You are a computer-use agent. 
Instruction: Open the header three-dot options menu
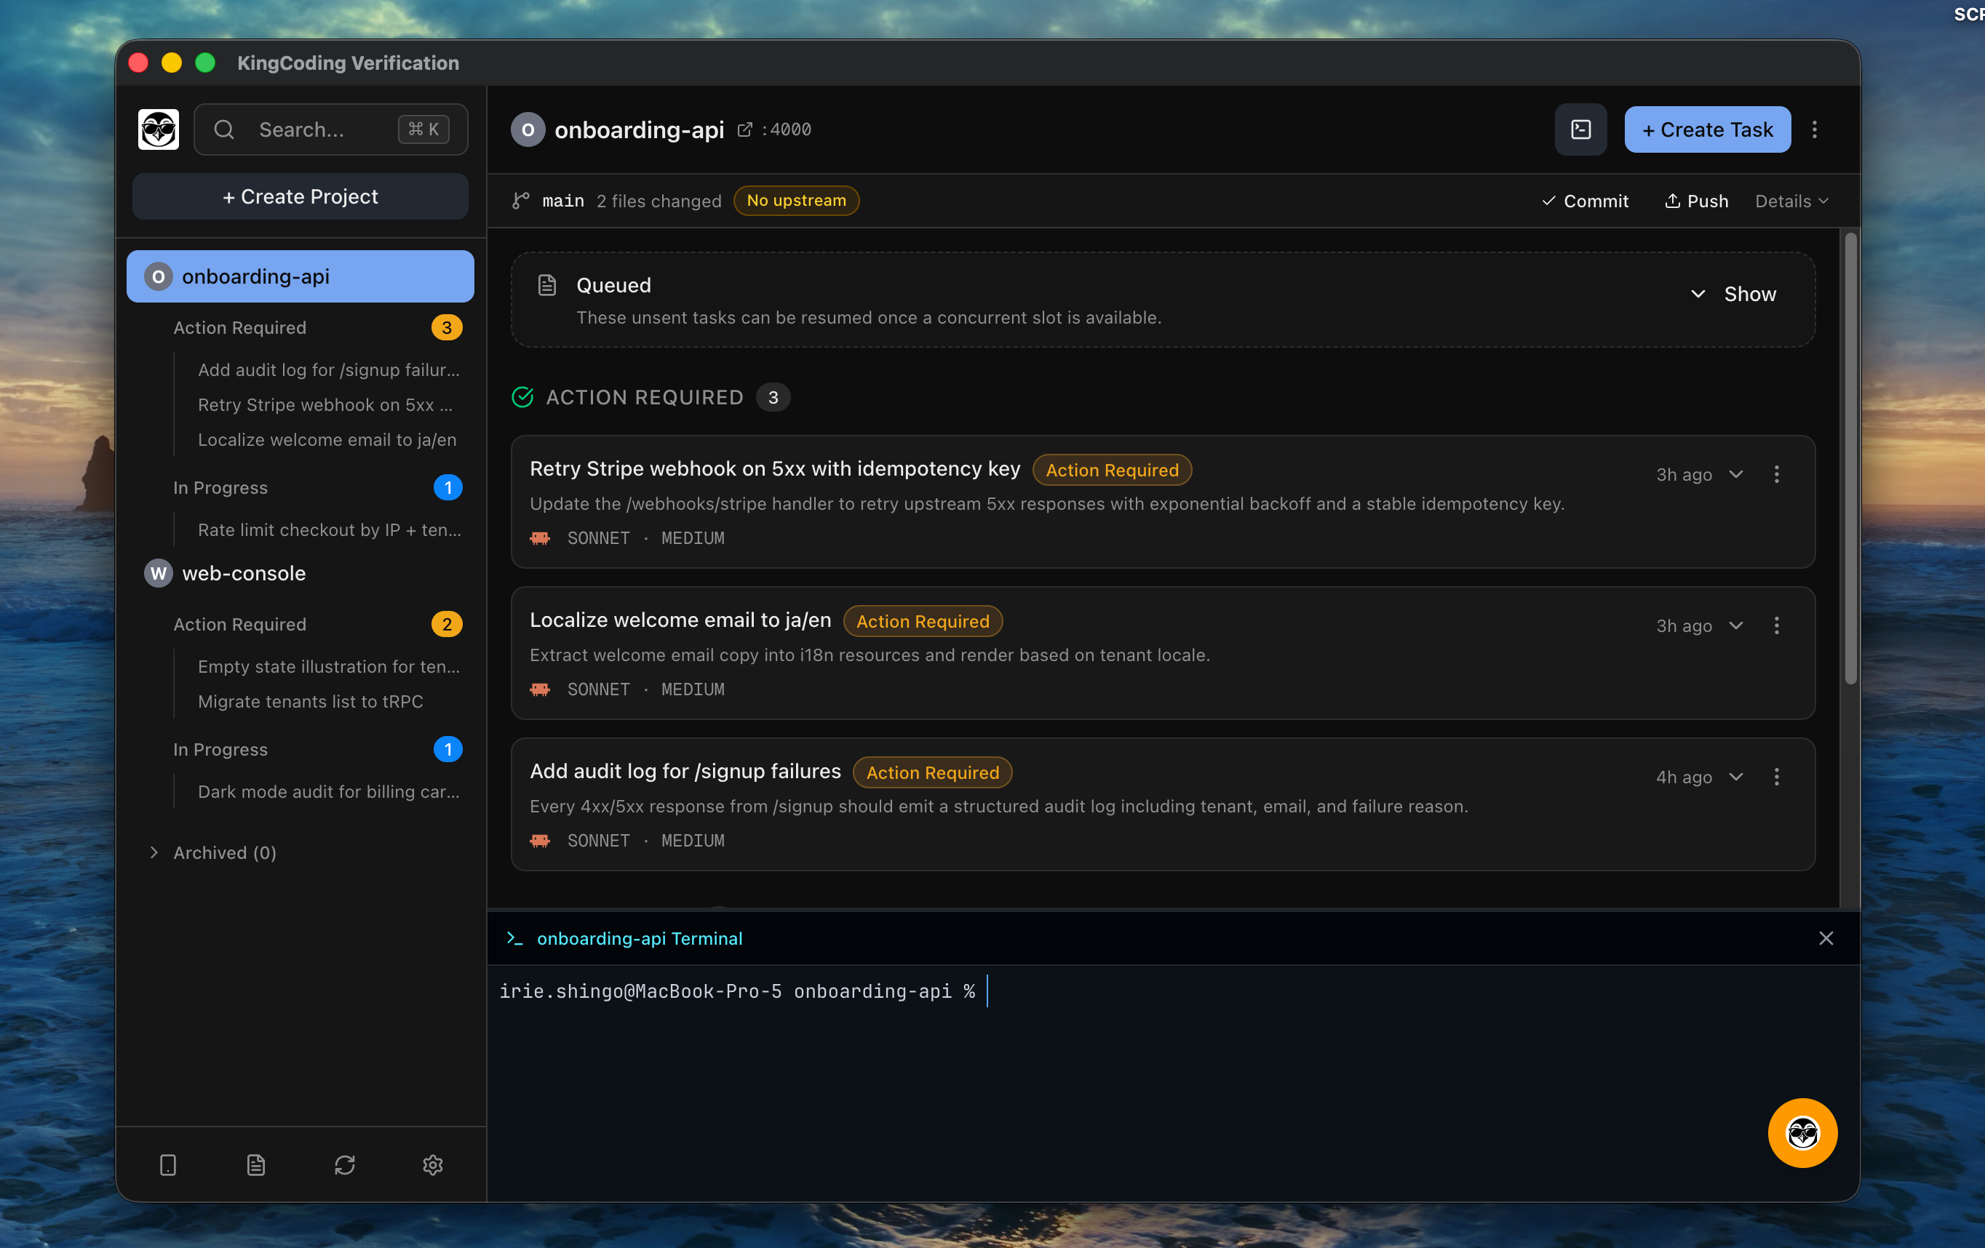point(1813,129)
